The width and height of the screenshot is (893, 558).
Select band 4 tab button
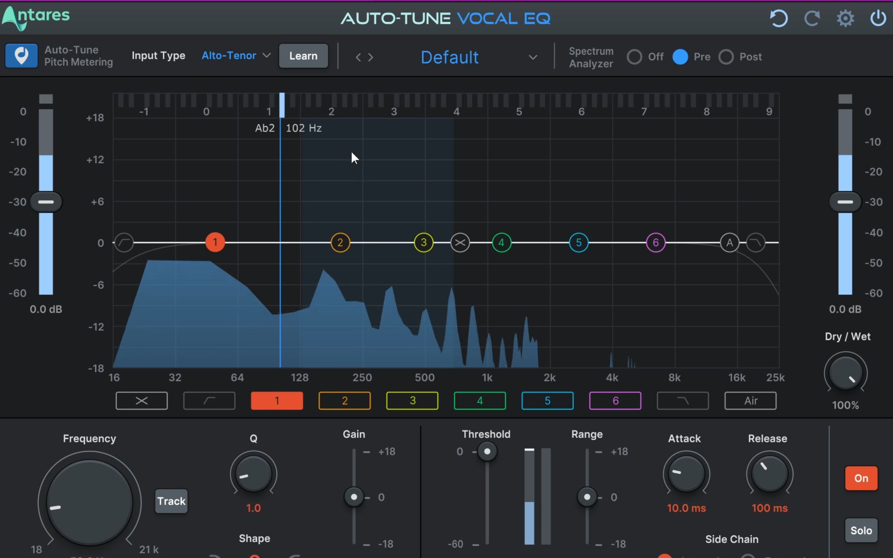(x=480, y=401)
